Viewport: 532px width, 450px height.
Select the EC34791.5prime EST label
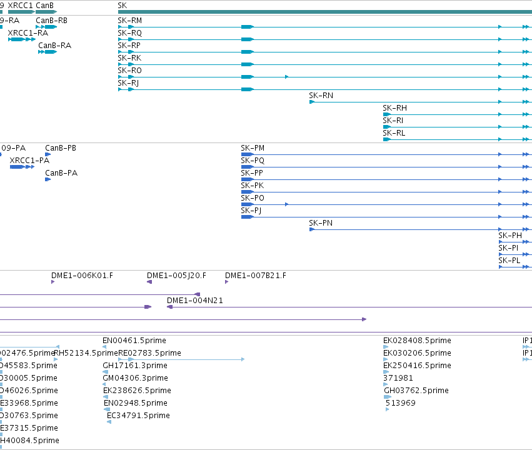tap(138, 416)
